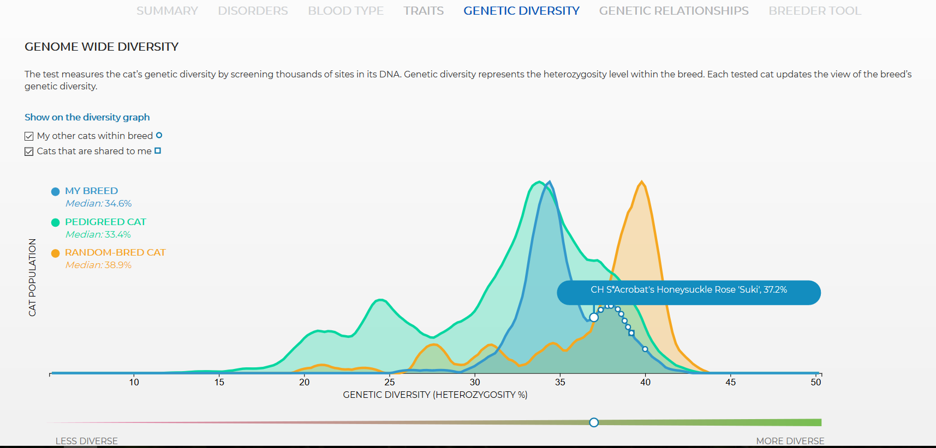Screen dimensions: 936x448
Task: Switch to the GENETIC RELATIONSHIPS tab
Action: tap(673, 11)
